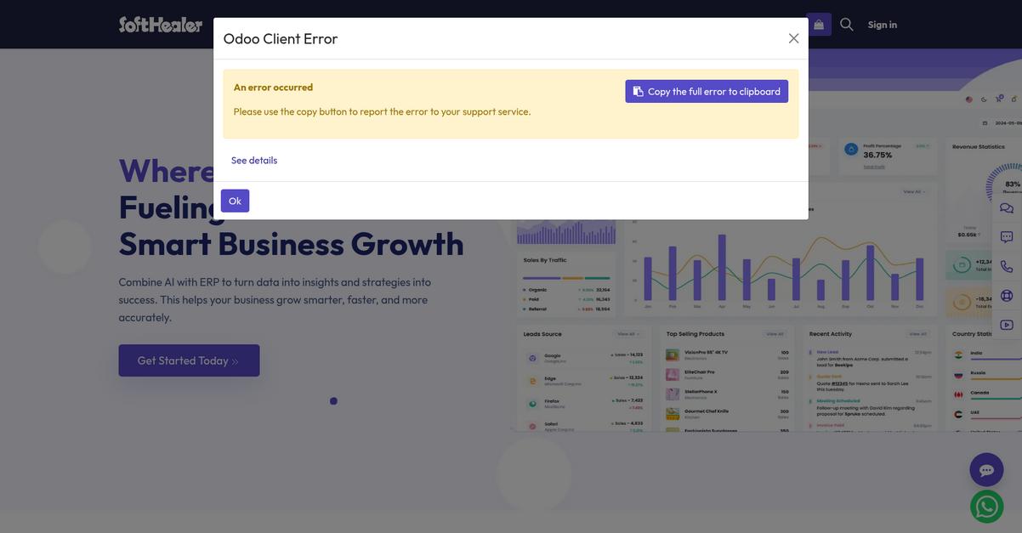Dismiss the error with the Ok button
1022x533 pixels.
[x=235, y=201]
